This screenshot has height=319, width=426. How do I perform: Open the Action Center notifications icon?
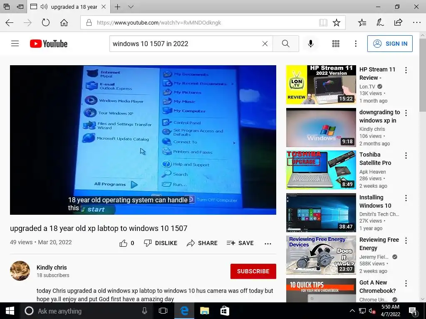(x=413, y=311)
